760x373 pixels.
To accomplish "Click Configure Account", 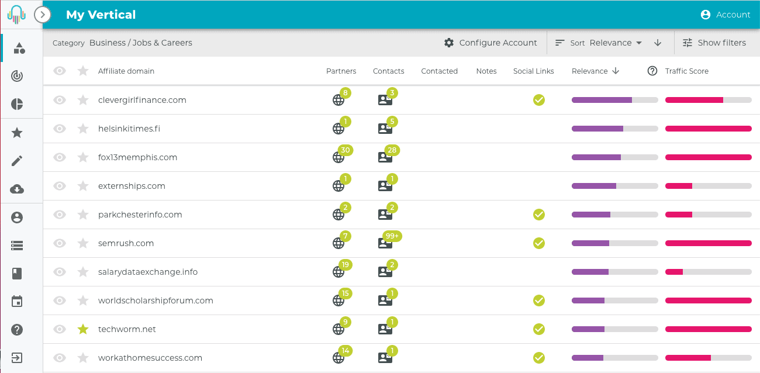I will click(x=490, y=43).
